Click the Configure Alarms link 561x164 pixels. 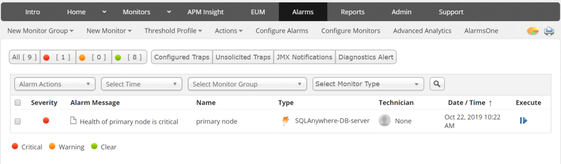pyautogui.click(x=282, y=31)
